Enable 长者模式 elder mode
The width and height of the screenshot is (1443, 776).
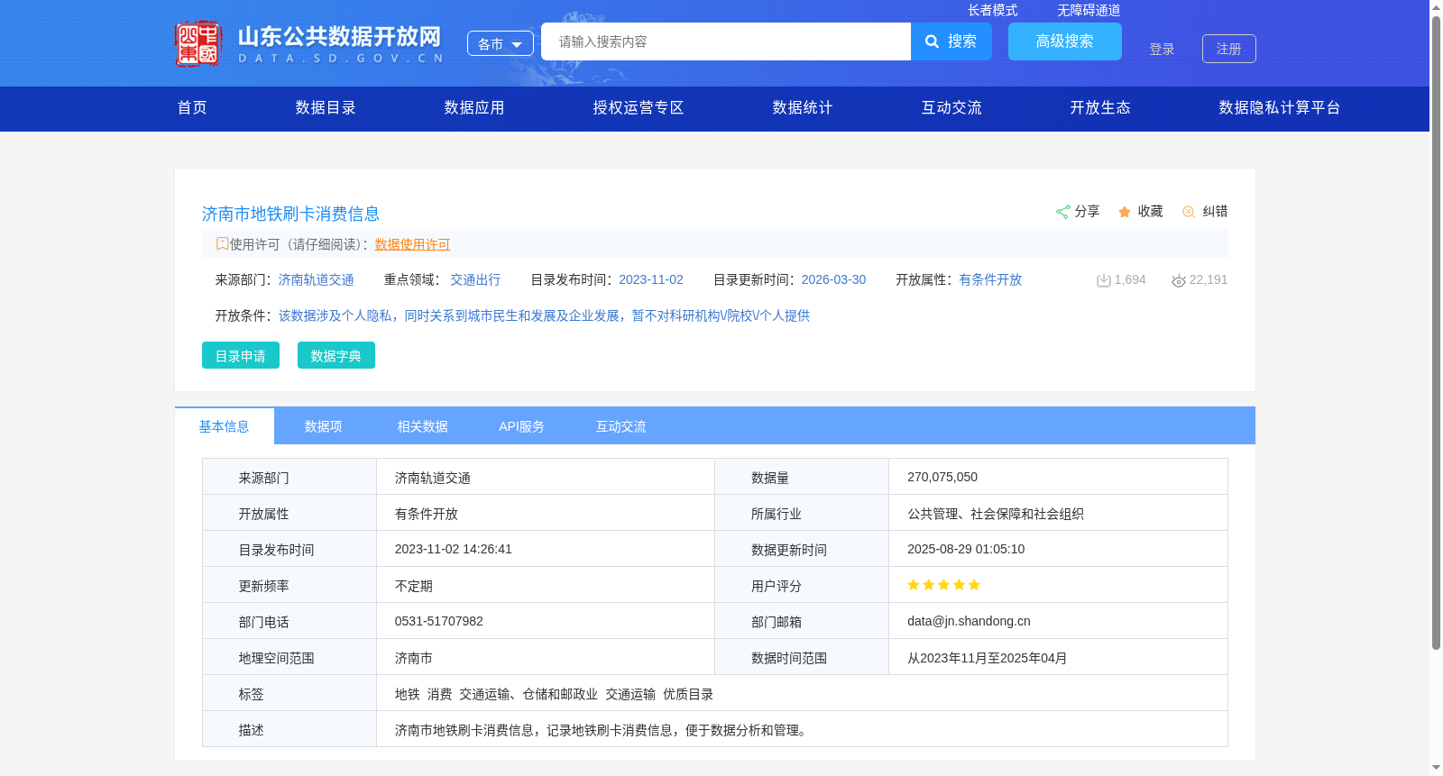(992, 10)
